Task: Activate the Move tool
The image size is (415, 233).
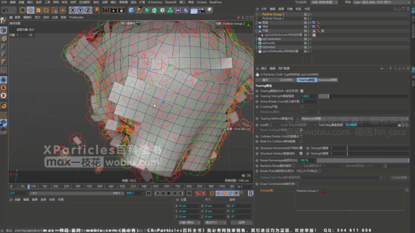Action: click(x=31, y=10)
